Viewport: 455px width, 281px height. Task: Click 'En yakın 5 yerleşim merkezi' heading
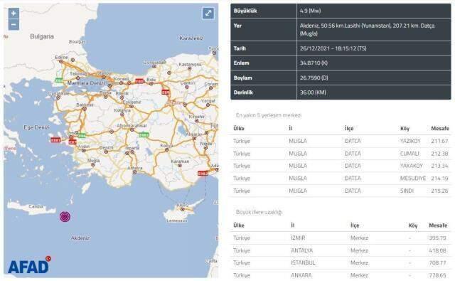pos(269,115)
